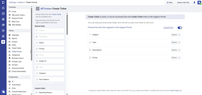Remove the Group field from form

tap(174, 57)
